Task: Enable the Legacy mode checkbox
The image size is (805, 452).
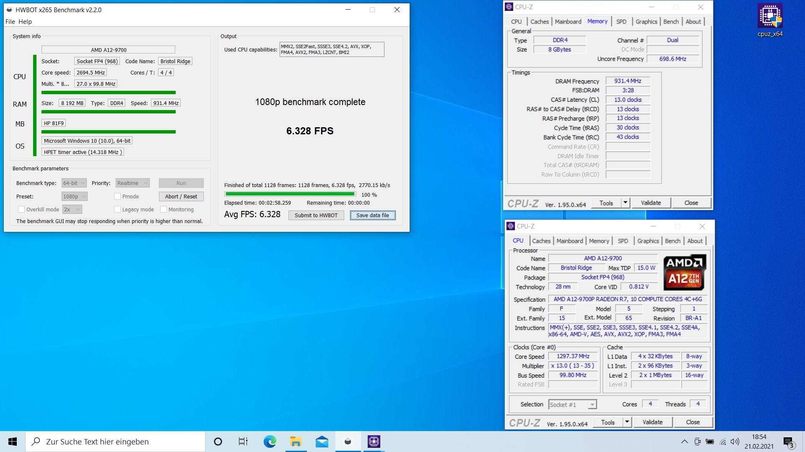Action: point(117,209)
